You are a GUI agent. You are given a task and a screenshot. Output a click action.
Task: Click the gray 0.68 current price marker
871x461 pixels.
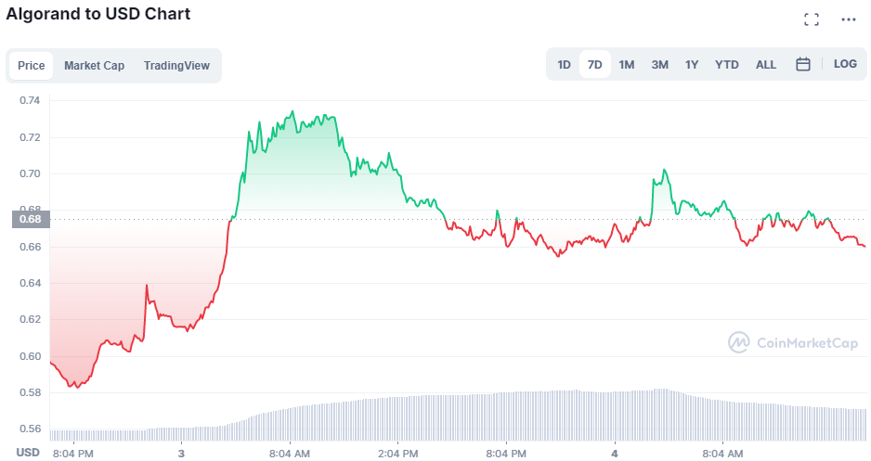pos(31,219)
